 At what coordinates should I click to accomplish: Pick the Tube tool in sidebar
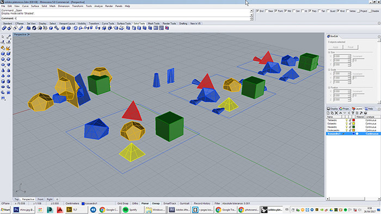[x=9, y=81]
